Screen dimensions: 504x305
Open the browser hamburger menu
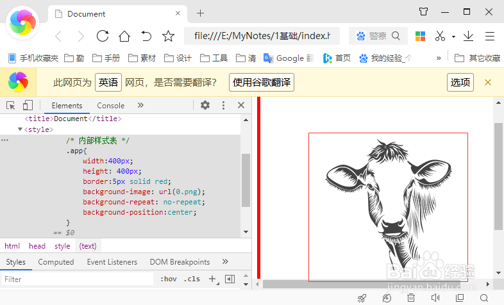(x=489, y=36)
